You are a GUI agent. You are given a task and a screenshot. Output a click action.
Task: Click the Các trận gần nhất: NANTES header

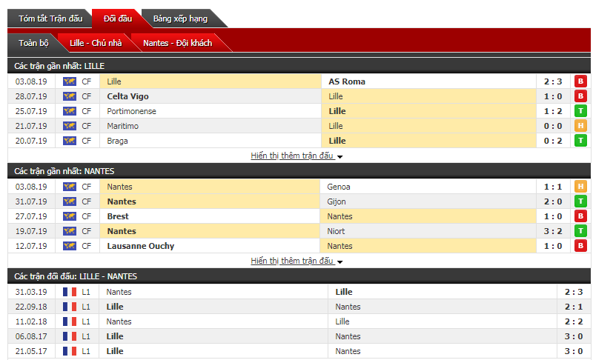(x=64, y=171)
